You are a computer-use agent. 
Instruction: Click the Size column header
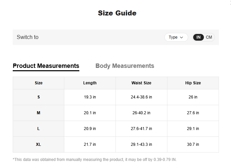coord(38,83)
